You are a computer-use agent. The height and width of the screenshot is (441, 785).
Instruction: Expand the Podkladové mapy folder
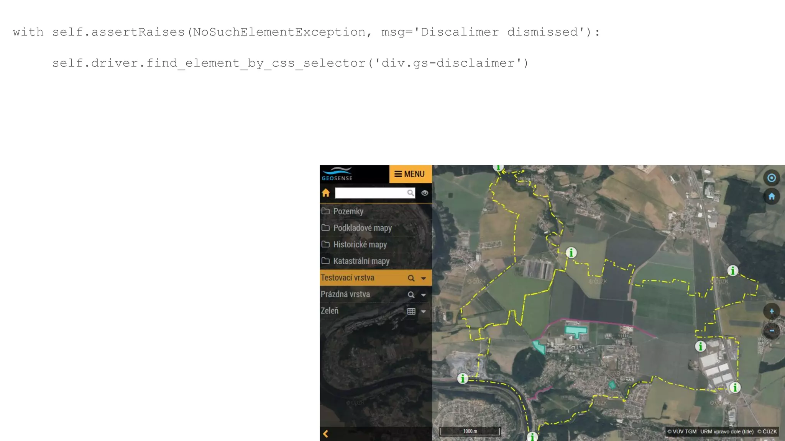362,228
